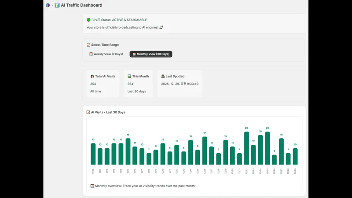Click the value label 18 above the 12/24 bar
This screenshot has height=198, width=352.
[x=260, y=131]
